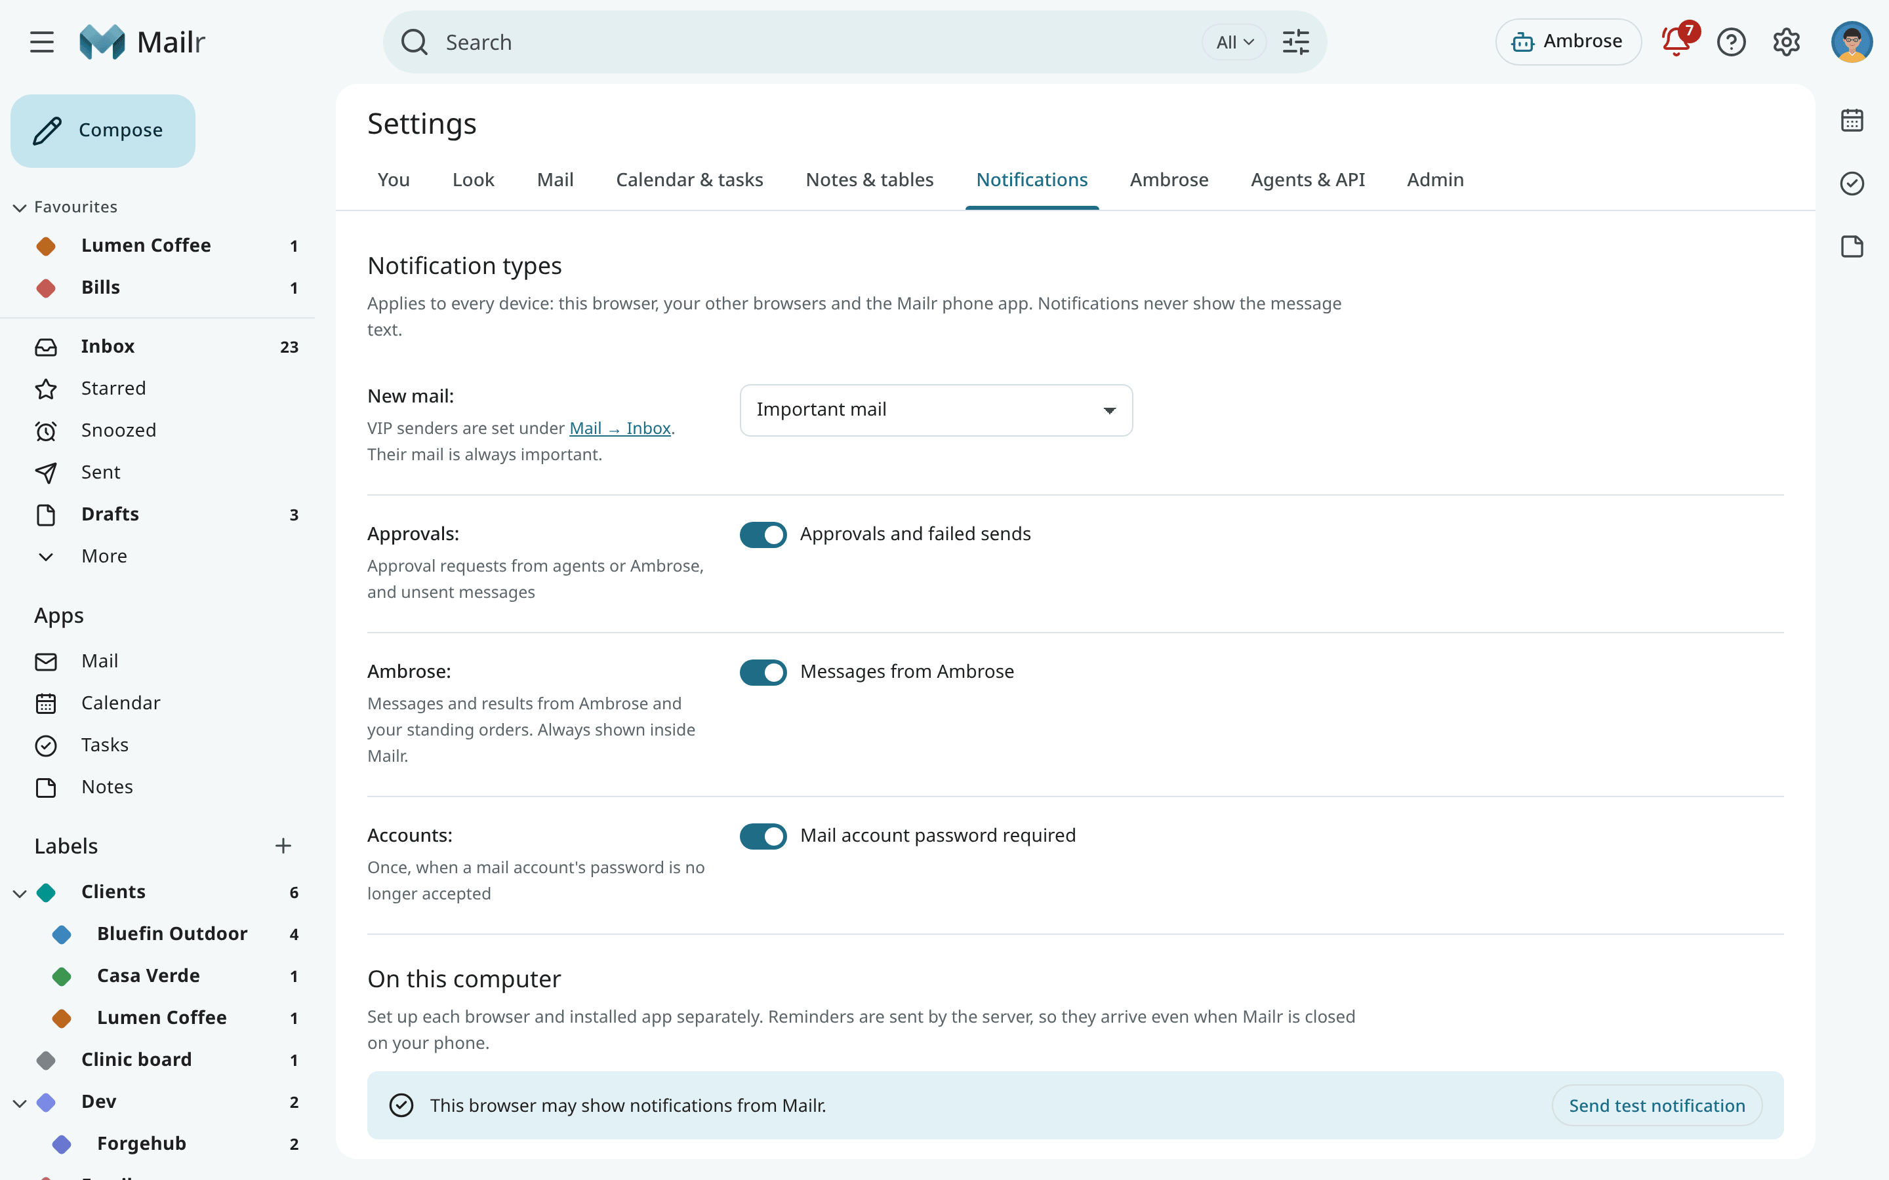Follow the Mail → Inbox link

point(620,429)
